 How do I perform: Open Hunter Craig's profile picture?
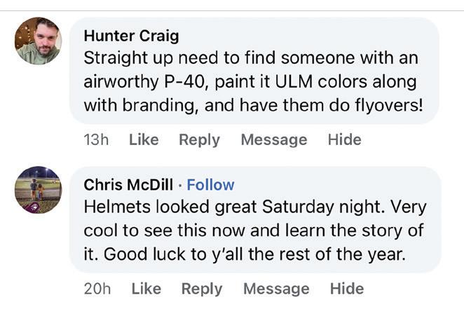(x=38, y=41)
